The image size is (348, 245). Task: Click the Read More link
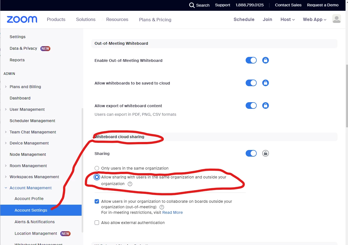tap(173, 212)
